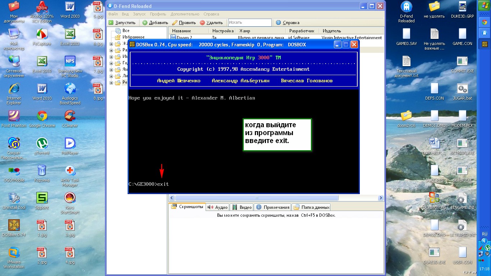Select the Foxit Phantom desktop icon

(14, 119)
